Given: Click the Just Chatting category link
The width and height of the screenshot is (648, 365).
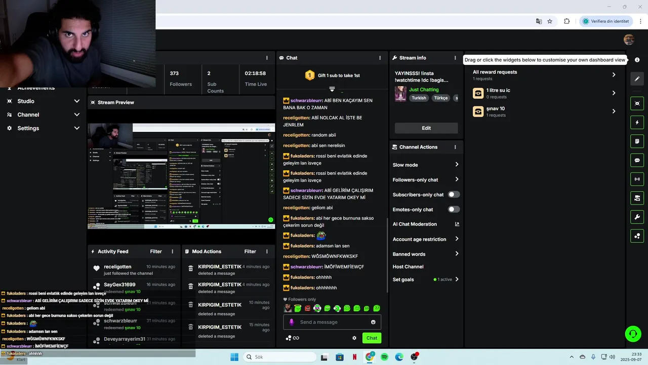Looking at the screenshot, I should click(424, 90).
